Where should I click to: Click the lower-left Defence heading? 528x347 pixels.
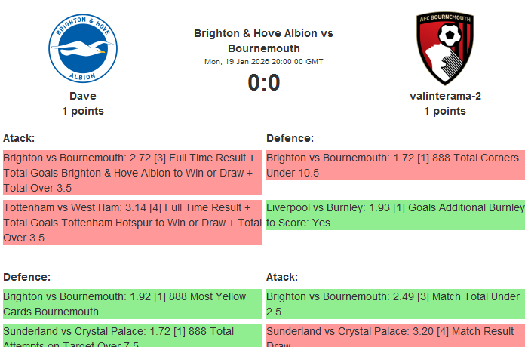pyautogui.click(x=27, y=277)
